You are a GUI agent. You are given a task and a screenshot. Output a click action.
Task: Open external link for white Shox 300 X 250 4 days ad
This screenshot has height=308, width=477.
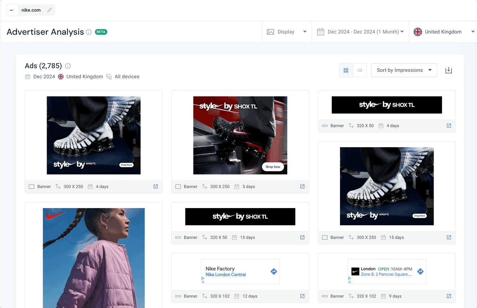point(156,187)
